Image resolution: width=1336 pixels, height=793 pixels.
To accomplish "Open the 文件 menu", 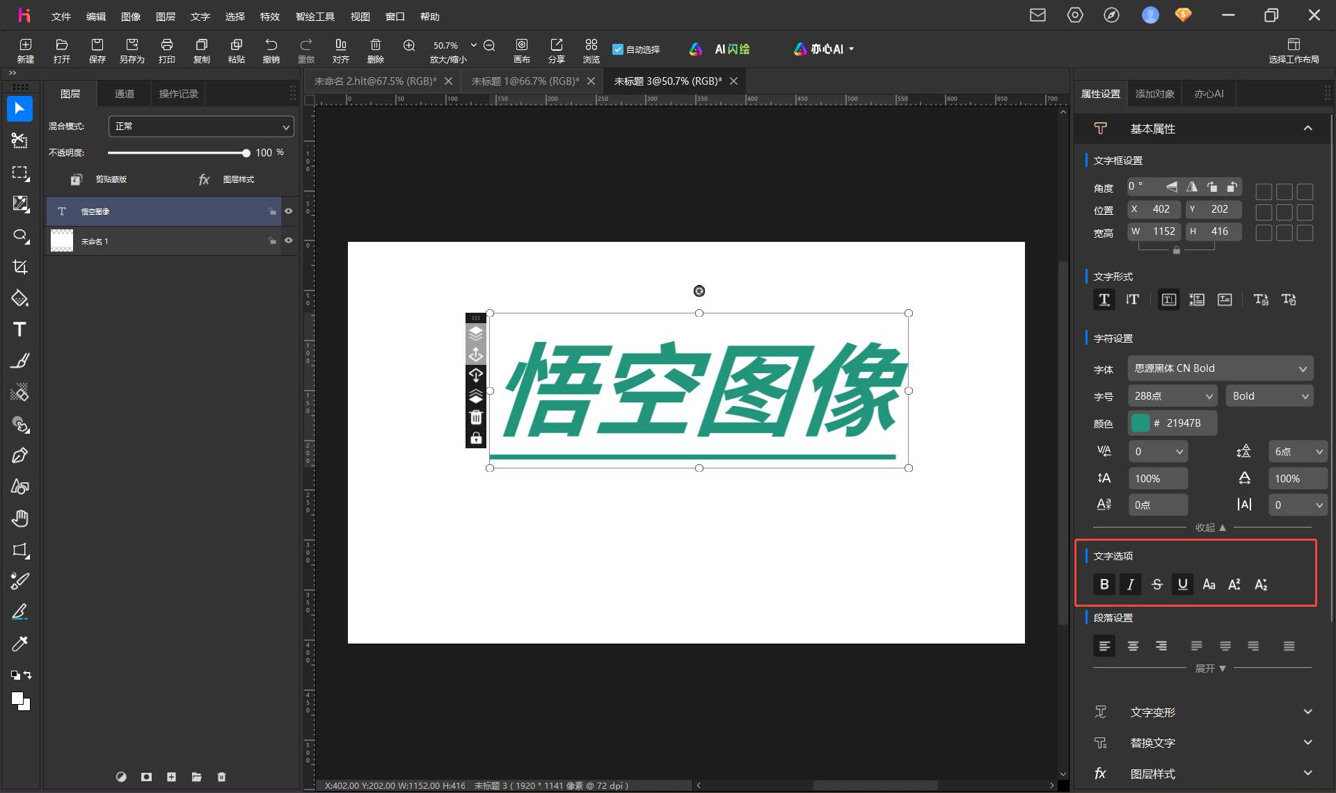I will pos(61,17).
